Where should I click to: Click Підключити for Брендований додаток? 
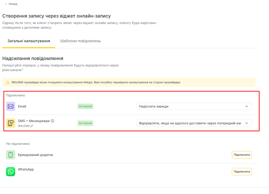[242, 155]
